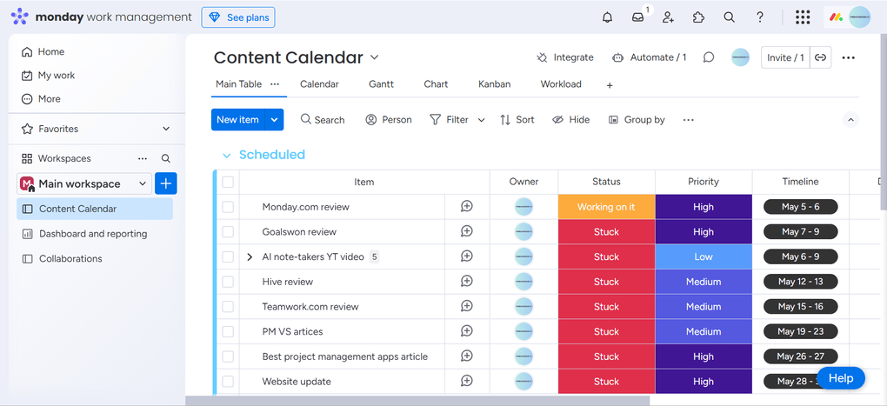Check the Teamwork.com review row checkbox

(x=228, y=307)
